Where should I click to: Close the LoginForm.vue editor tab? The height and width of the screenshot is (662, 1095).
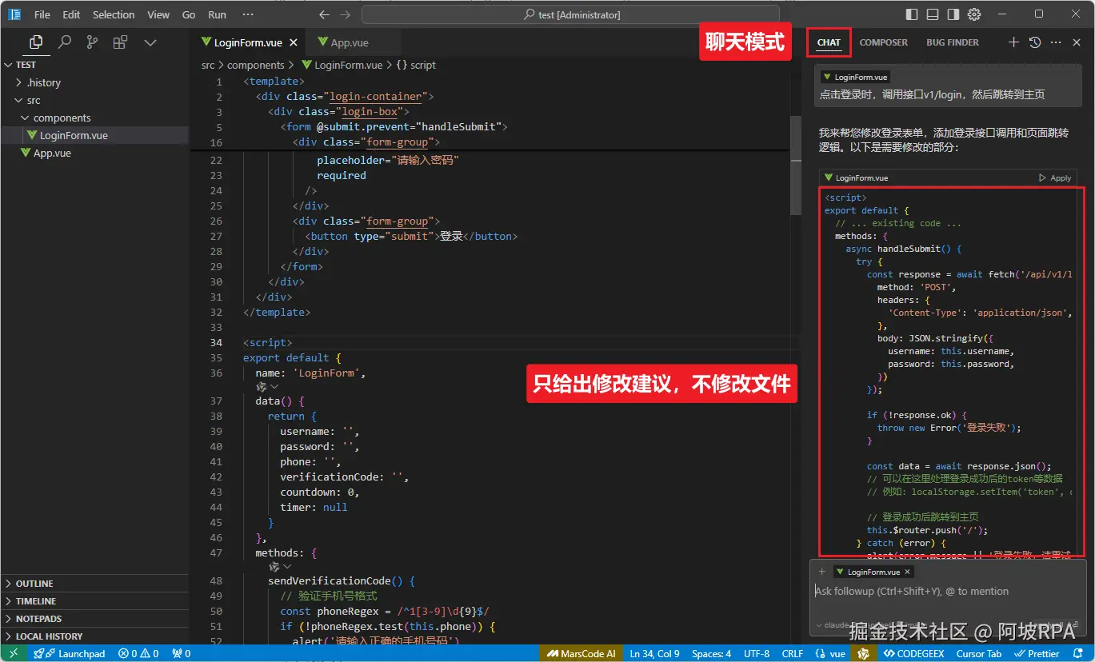point(294,43)
